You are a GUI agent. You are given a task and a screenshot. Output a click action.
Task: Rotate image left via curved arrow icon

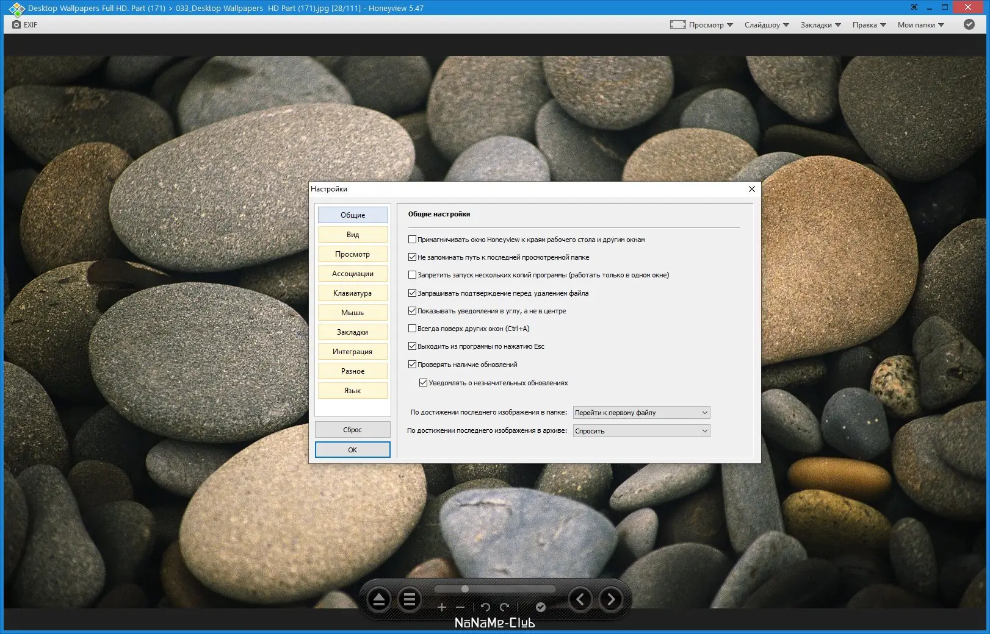tap(485, 607)
